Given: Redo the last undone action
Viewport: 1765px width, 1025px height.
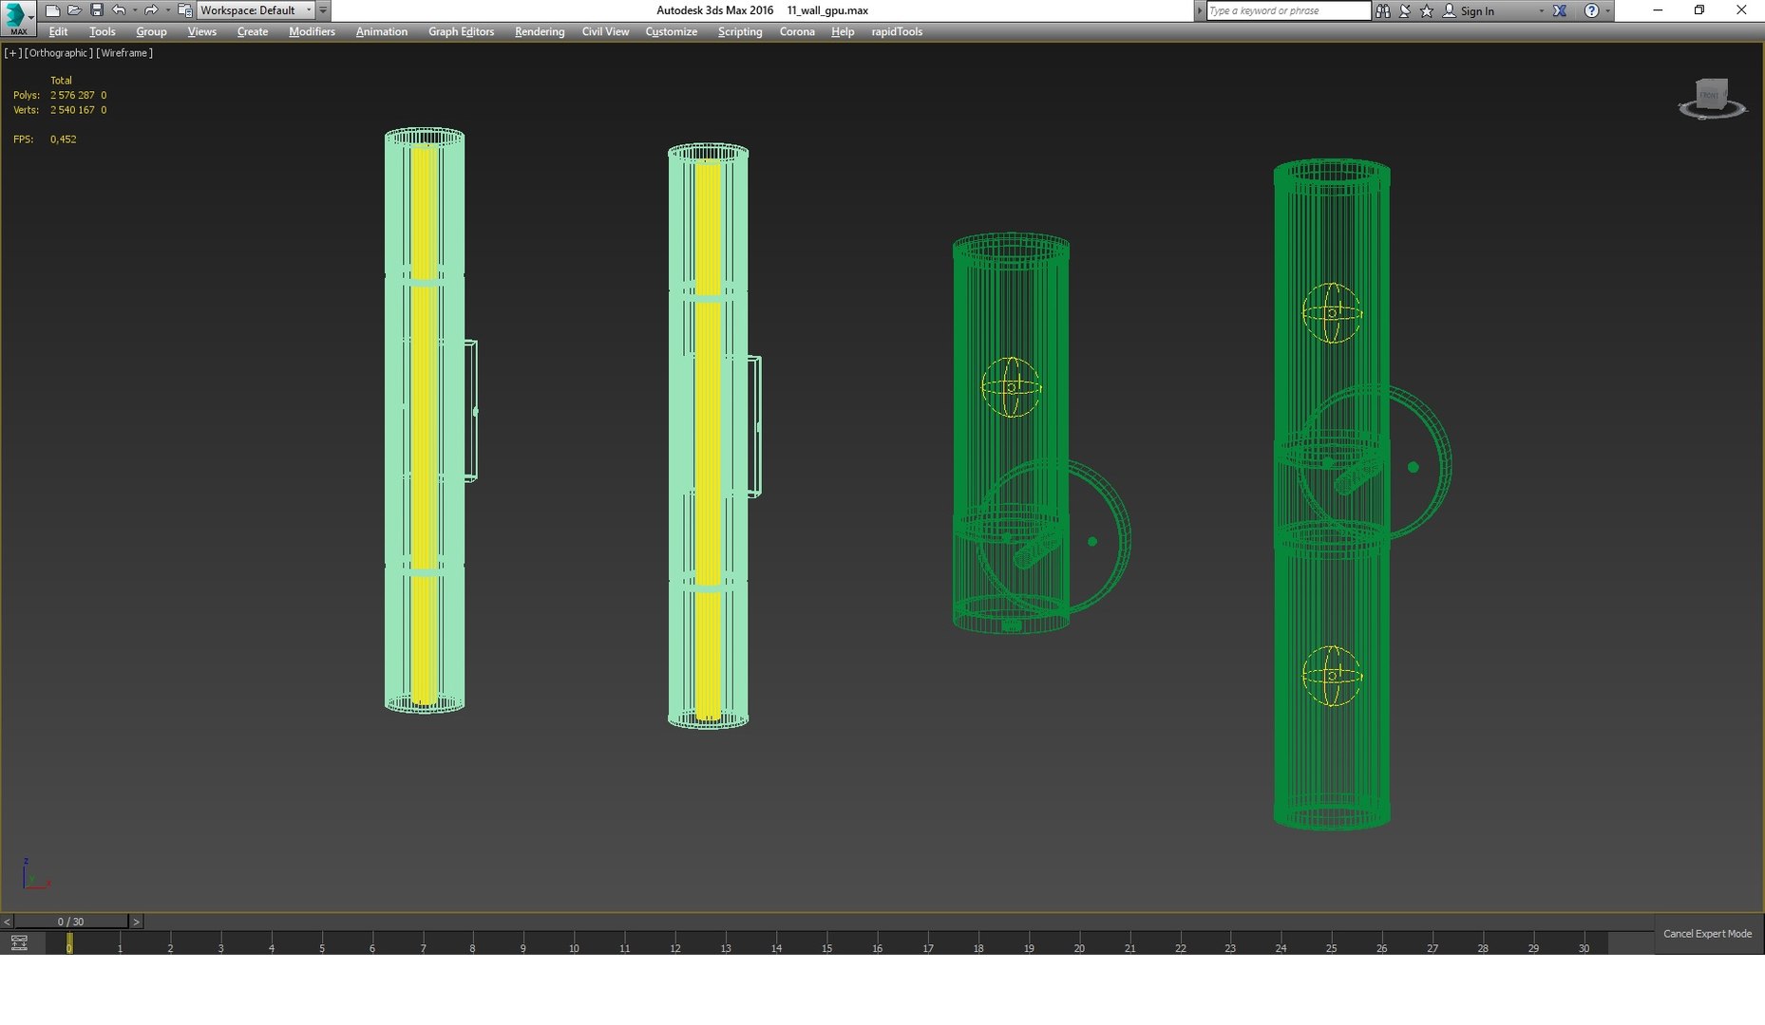Looking at the screenshot, I should pos(150,10).
